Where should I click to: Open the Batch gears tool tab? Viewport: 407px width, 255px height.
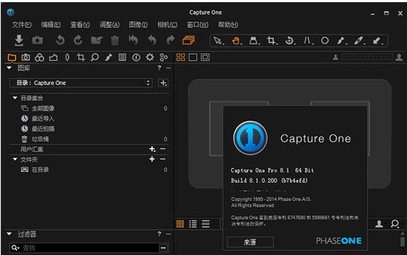point(164,57)
